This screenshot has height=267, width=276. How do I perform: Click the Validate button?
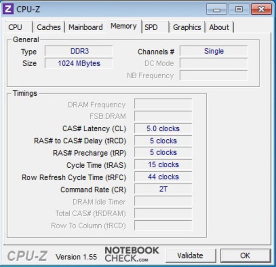click(190, 255)
